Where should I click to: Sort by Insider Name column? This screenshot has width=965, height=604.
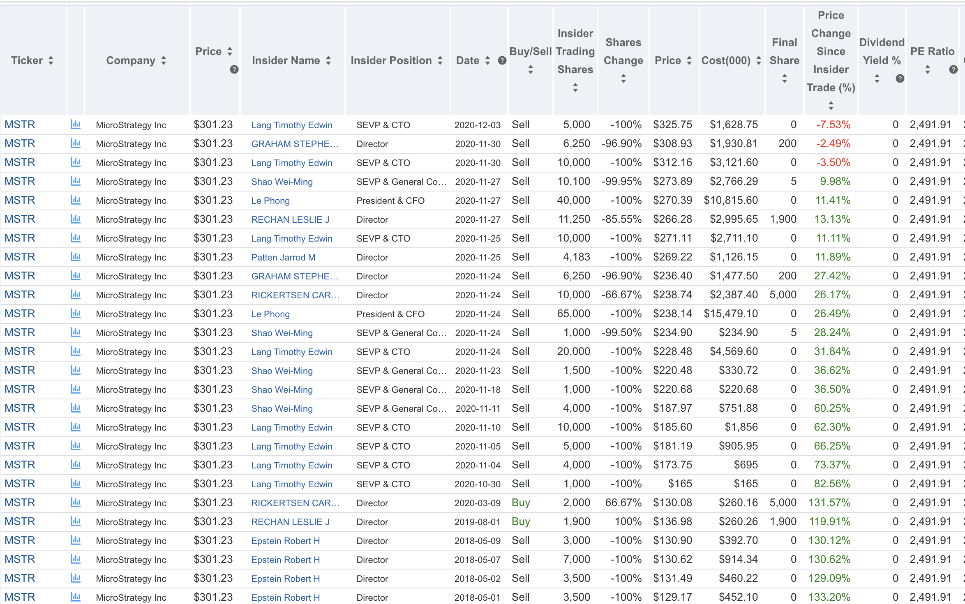pyautogui.click(x=328, y=60)
